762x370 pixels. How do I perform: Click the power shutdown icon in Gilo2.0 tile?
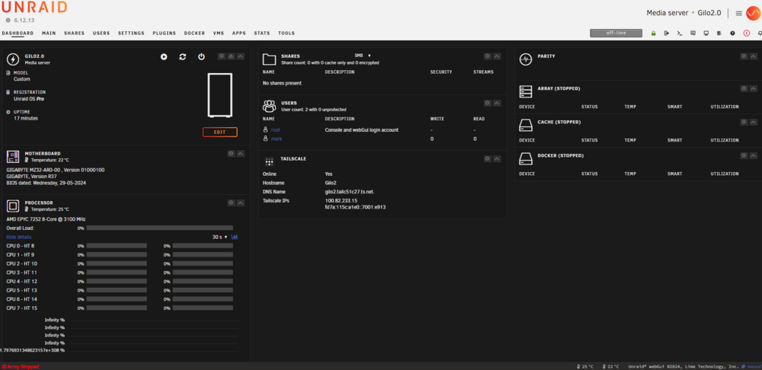coord(201,57)
